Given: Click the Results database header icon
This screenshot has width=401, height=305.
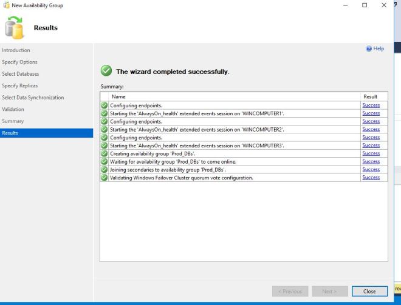Looking at the screenshot, I should (x=15, y=27).
